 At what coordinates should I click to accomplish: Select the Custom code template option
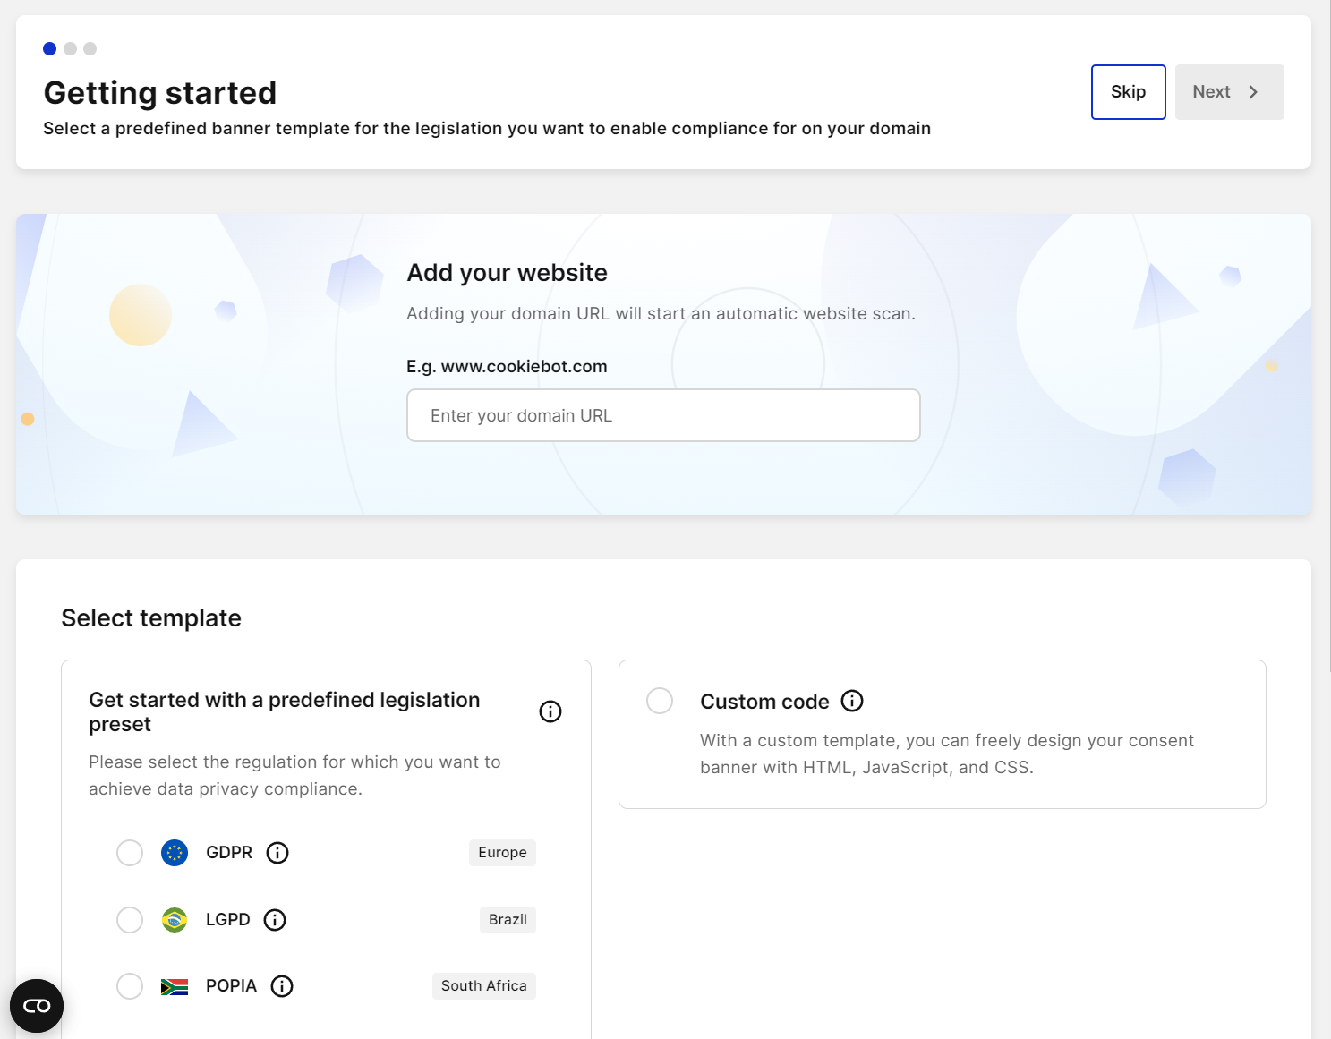click(660, 701)
